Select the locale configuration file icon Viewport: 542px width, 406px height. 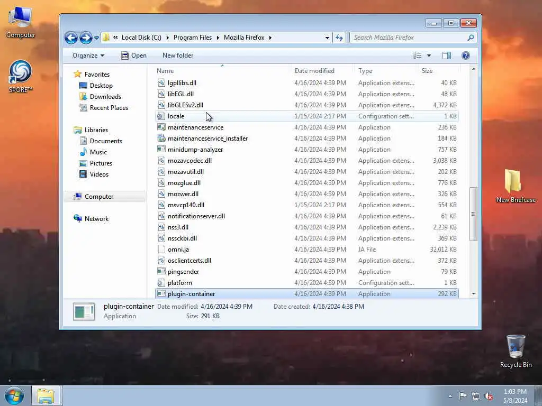[x=161, y=116]
